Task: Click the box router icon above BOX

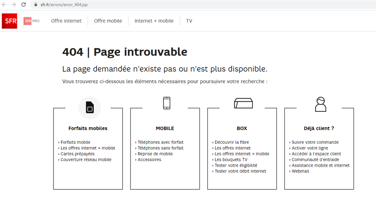Action: [243, 103]
